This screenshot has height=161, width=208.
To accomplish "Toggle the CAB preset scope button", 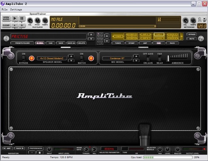I will coord(50,43).
